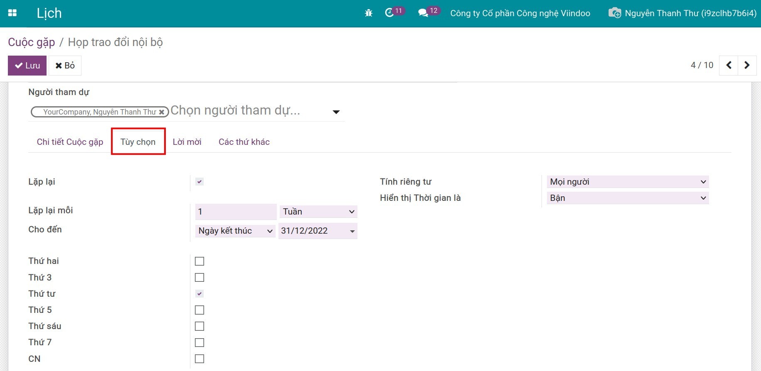Image resolution: width=761 pixels, height=371 pixels.
Task: Click the Lặp lại mỗi number field
Action: (x=235, y=212)
